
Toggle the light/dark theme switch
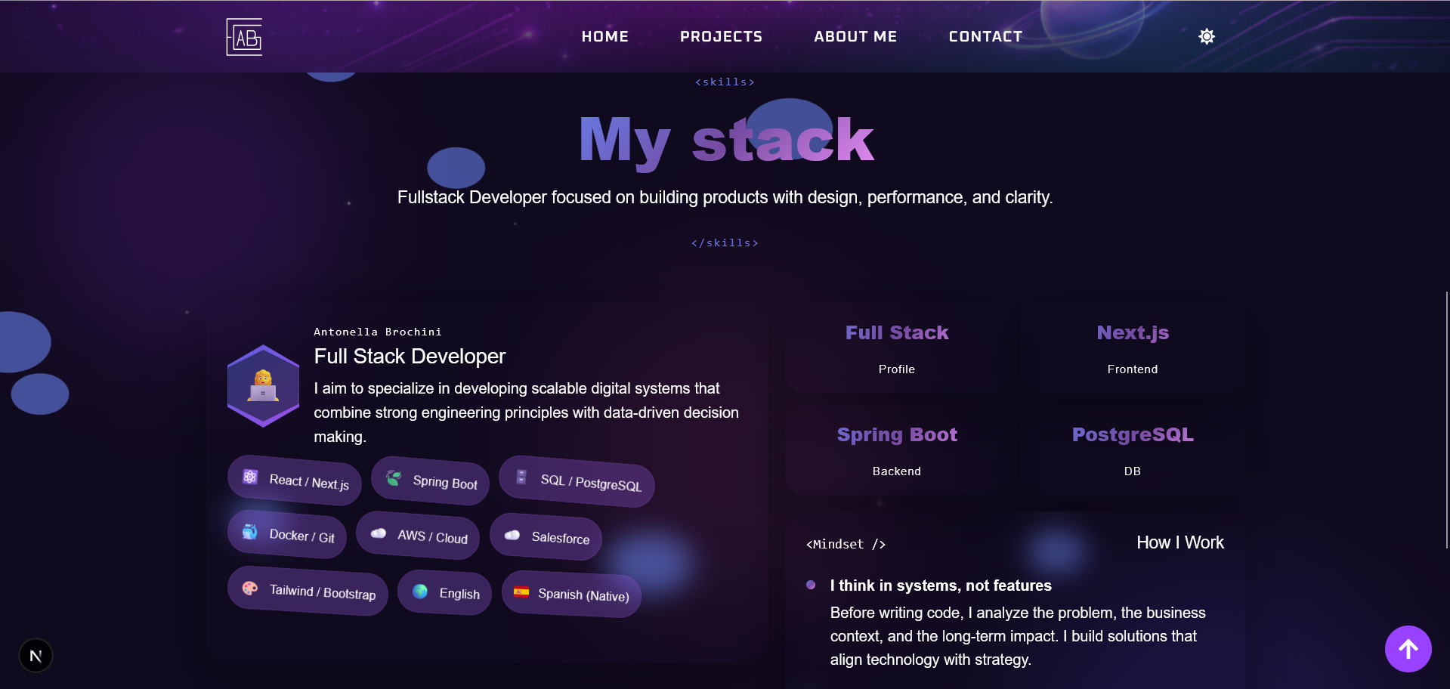tap(1206, 36)
